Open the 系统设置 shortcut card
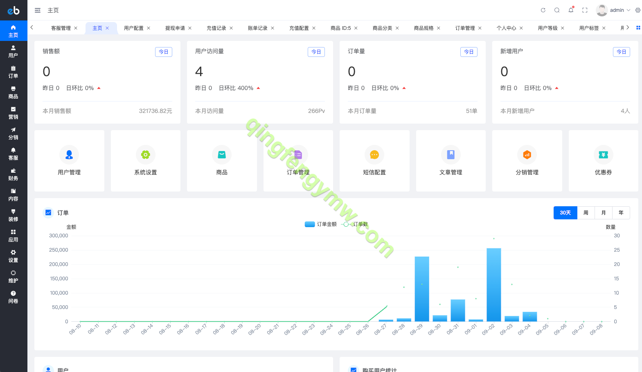 point(146,161)
